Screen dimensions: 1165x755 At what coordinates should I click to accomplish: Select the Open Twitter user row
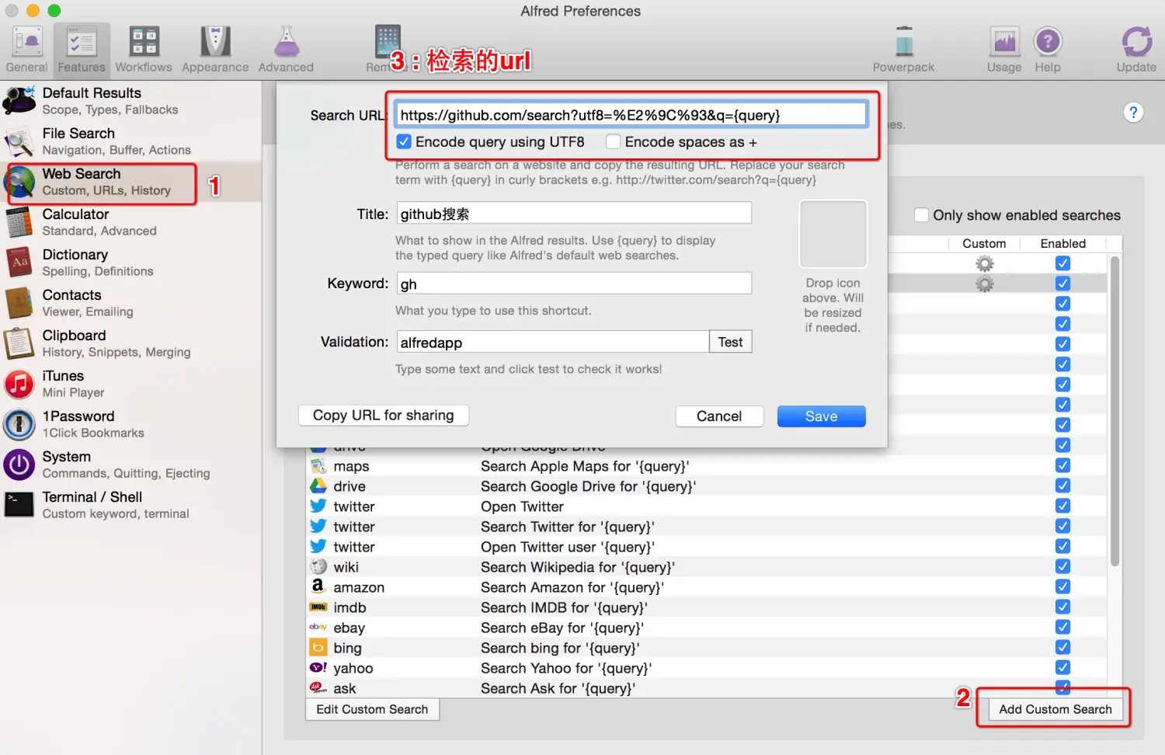point(706,547)
